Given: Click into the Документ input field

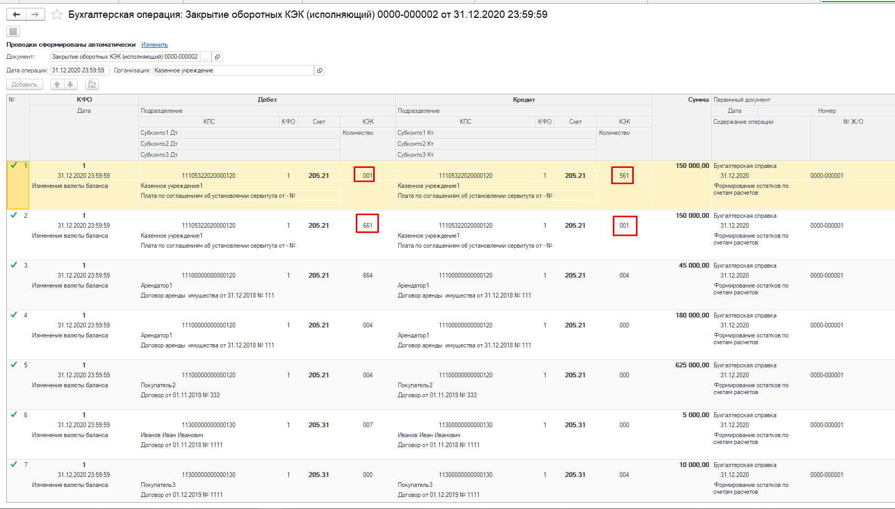Looking at the screenshot, I should [x=125, y=57].
